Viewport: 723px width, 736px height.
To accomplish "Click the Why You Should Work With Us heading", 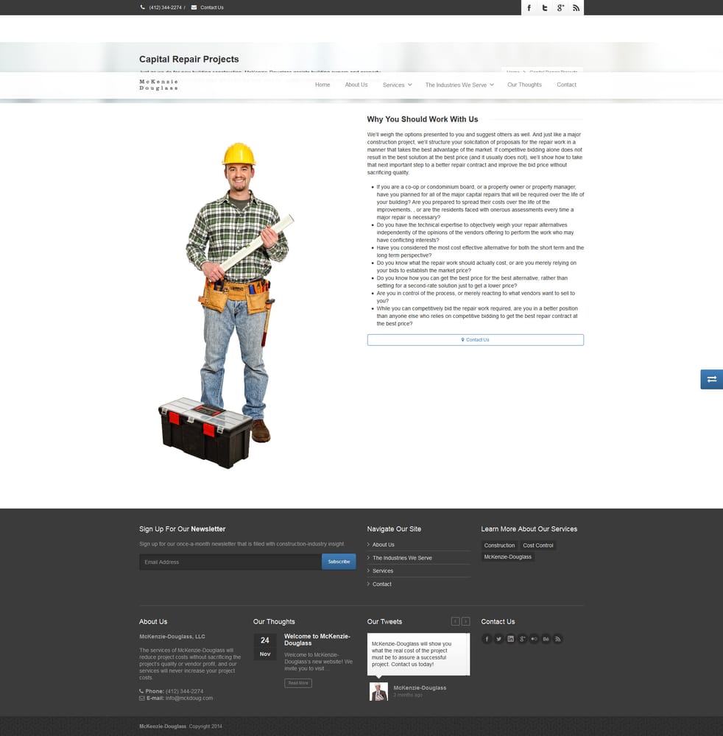I will click(x=423, y=119).
